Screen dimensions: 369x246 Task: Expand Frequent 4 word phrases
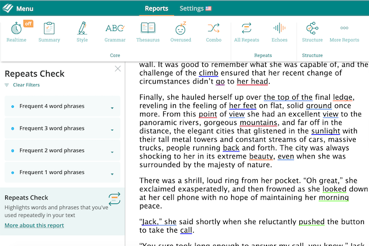62,106
